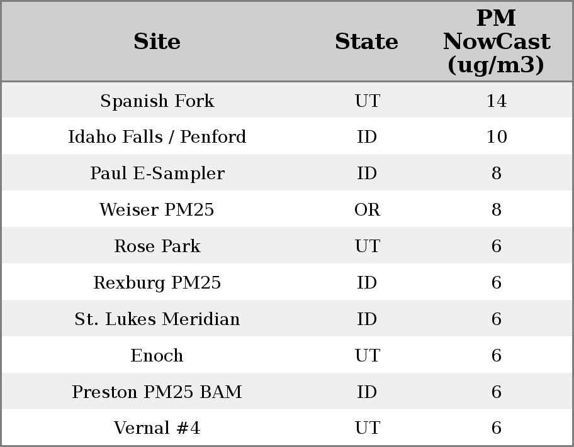Click the NowCast value 10
The width and height of the screenshot is (574, 447).
(496, 137)
